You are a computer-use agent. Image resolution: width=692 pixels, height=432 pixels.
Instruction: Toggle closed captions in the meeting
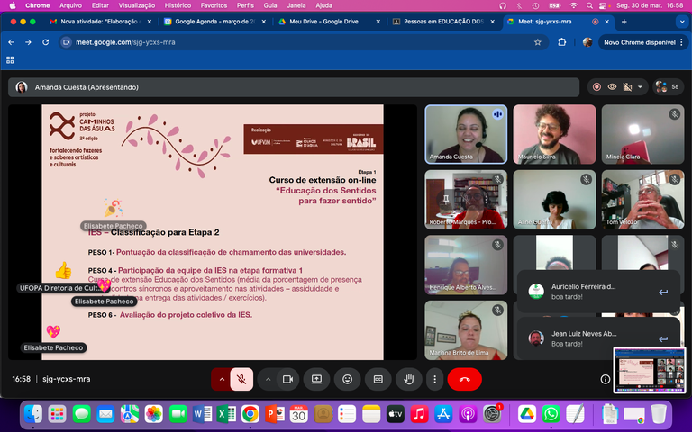click(x=378, y=379)
